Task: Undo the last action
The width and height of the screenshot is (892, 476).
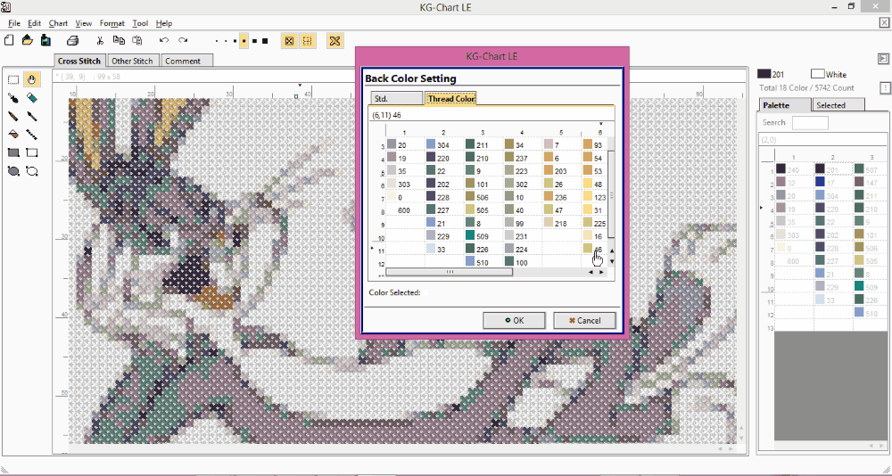Action: pos(164,40)
